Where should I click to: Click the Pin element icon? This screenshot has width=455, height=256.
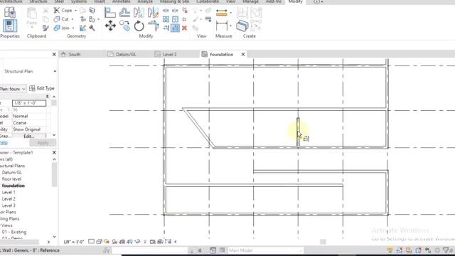click(x=184, y=19)
